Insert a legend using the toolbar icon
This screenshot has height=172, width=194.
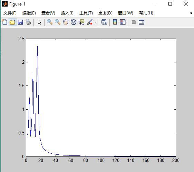click(x=123, y=22)
